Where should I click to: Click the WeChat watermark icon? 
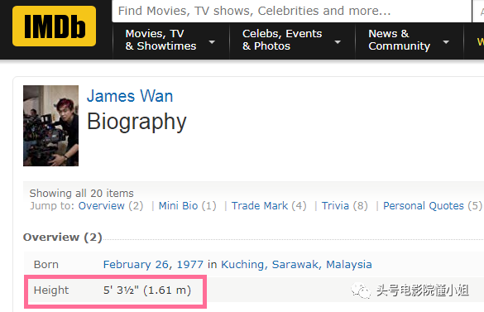361,290
